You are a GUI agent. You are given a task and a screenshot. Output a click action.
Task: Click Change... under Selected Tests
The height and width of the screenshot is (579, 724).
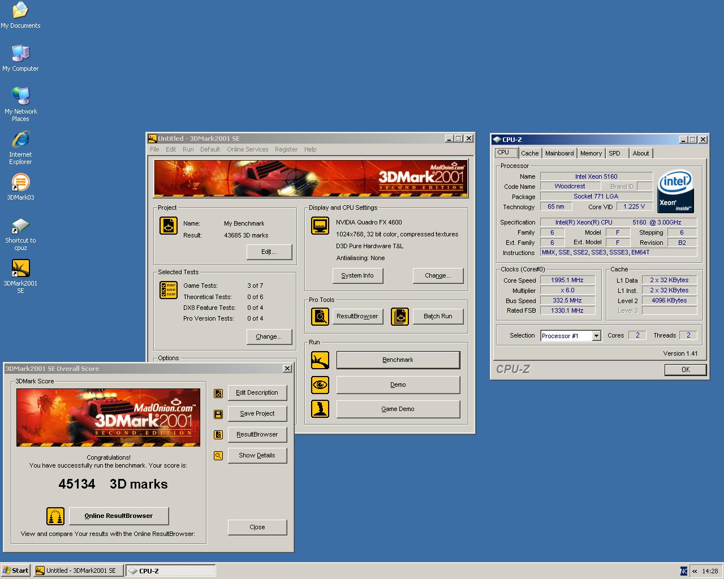point(269,336)
